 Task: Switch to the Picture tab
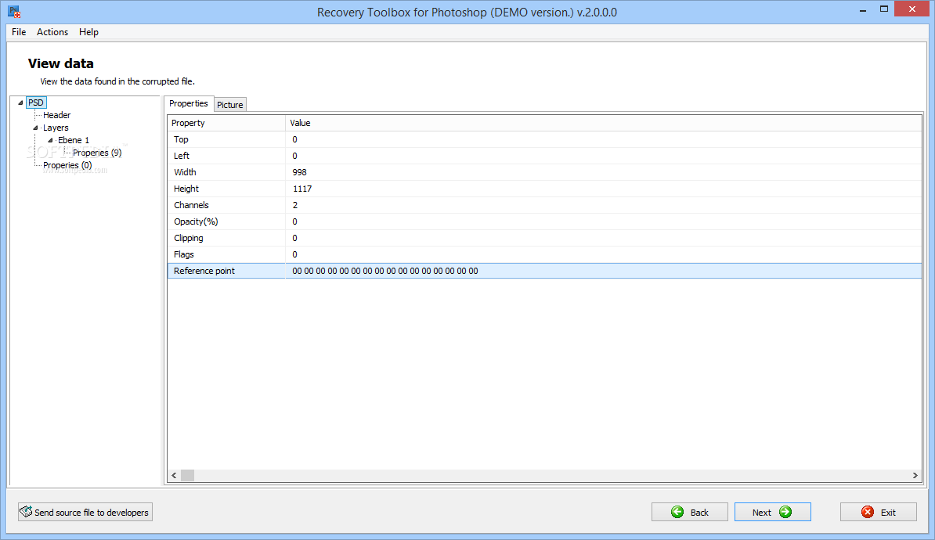230,105
